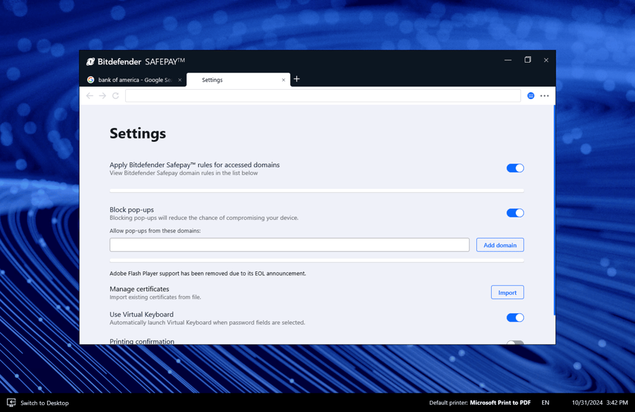Click the Add domain button

pyautogui.click(x=500, y=245)
